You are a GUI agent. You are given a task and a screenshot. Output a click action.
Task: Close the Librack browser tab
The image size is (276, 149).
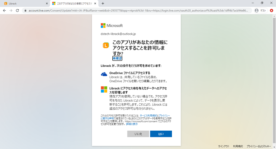tap(47, 4)
